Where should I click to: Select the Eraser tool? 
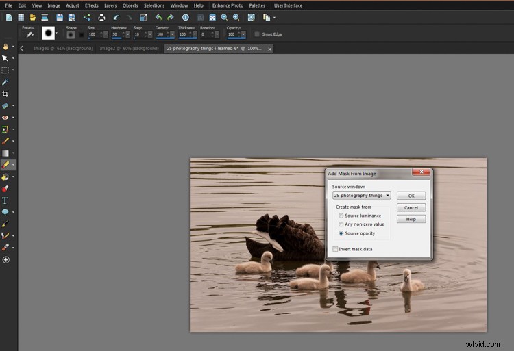coord(5,165)
